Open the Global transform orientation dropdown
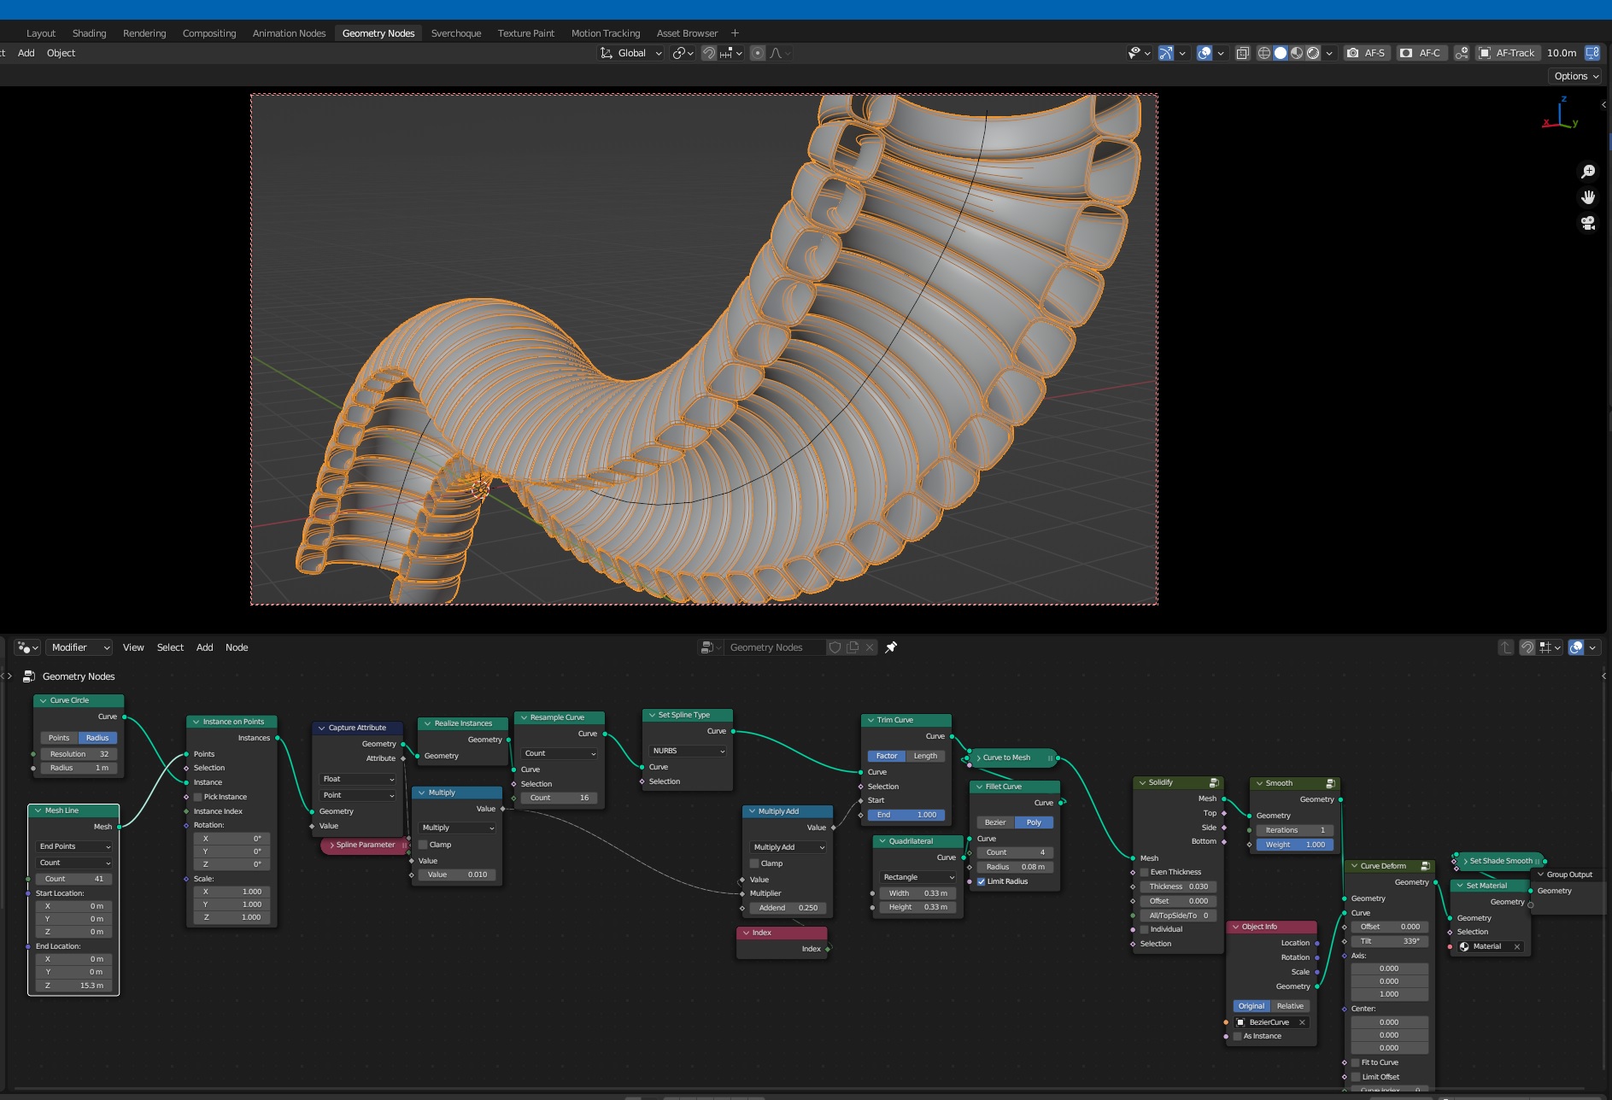Viewport: 1612px width, 1100px height. tap(631, 53)
